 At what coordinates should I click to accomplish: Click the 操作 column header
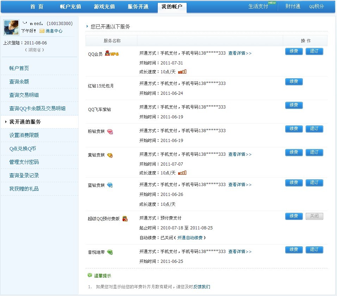coord(306,41)
